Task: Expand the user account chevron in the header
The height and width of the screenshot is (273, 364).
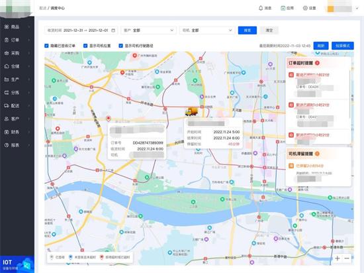Action: coord(357,9)
